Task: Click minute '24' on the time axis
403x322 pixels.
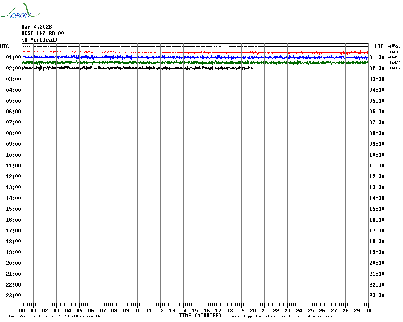Action: [x=299, y=310]
